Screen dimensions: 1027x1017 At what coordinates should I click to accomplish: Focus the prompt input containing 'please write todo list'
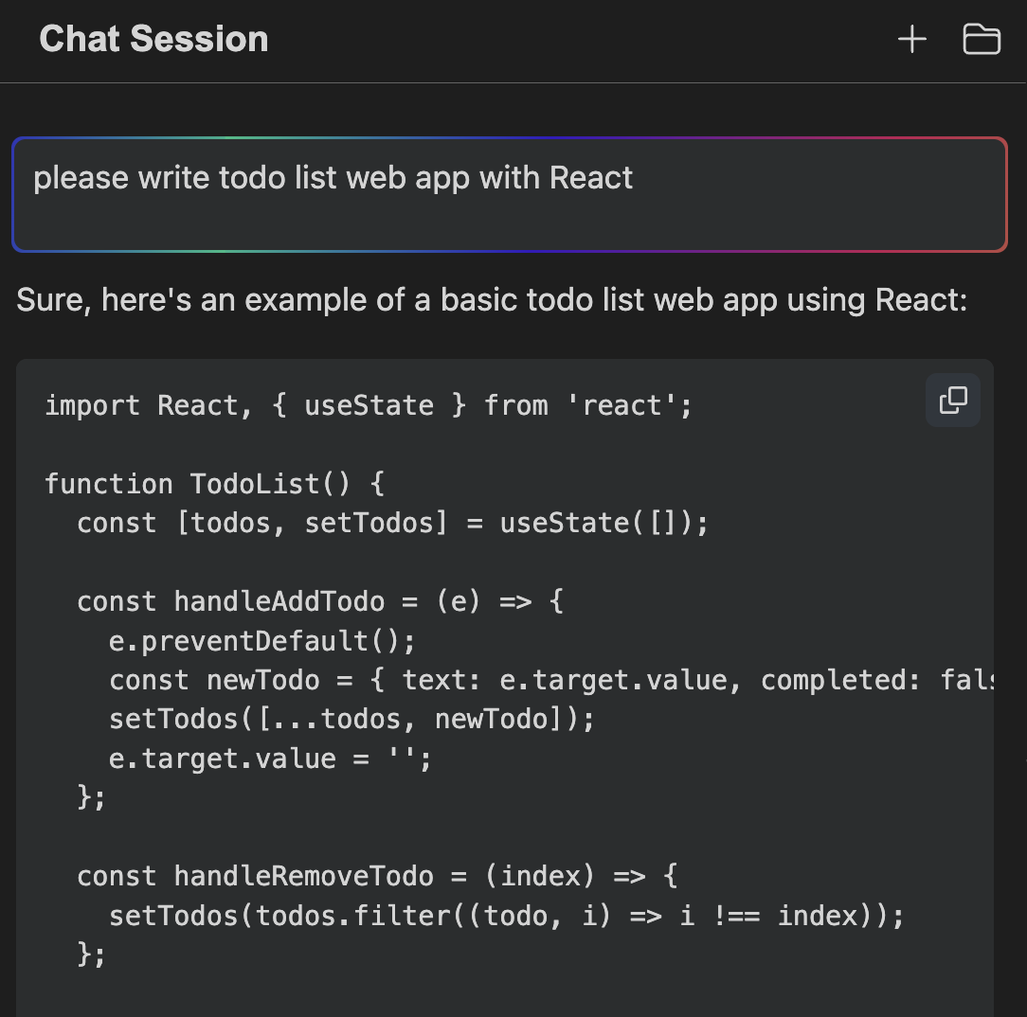(509, 195)
